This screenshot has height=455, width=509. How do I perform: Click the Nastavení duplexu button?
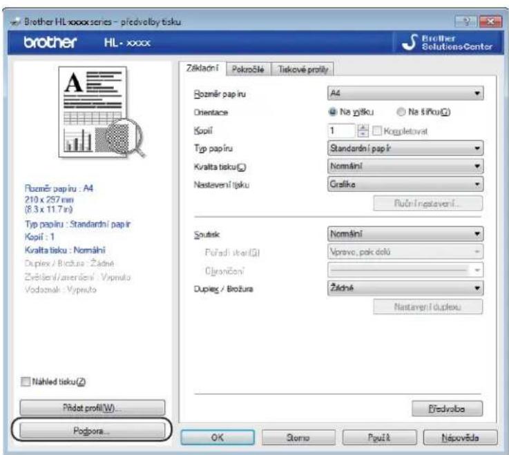[428, 307]
